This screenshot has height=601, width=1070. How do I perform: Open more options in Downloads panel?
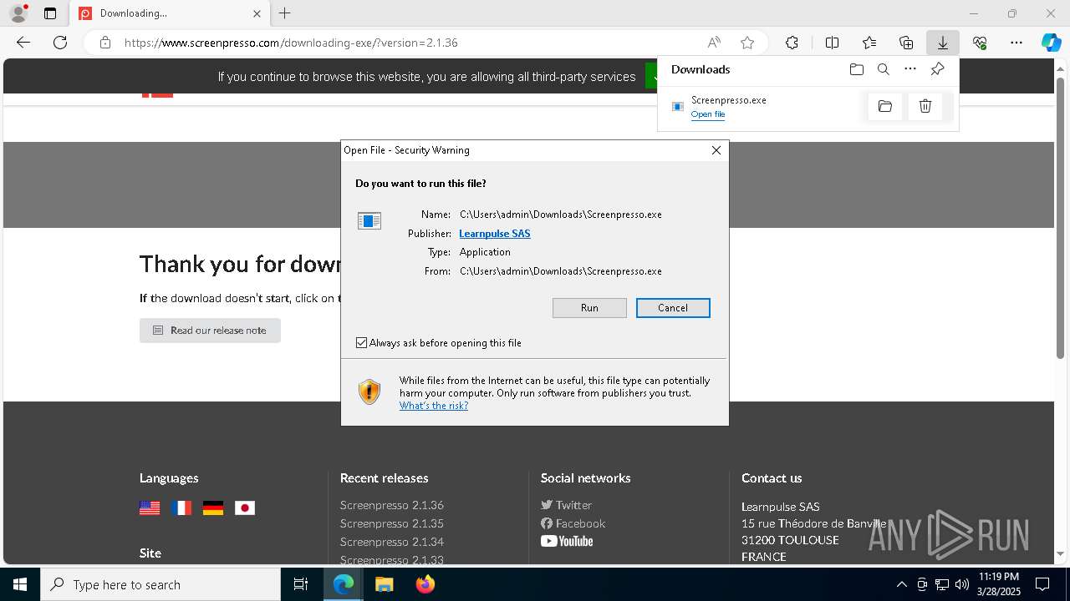pyautogui.click(x=910, y=69)
